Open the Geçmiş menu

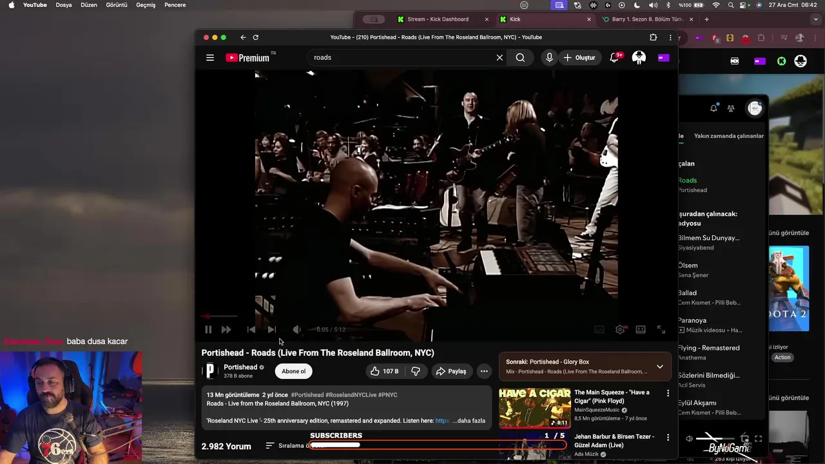pos(146,5)
